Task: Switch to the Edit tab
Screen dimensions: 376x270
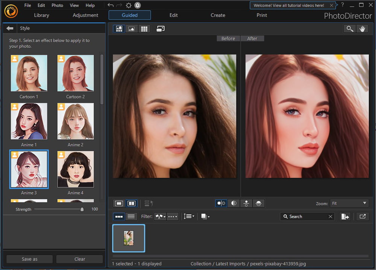Action: click(x=173, y=15)
